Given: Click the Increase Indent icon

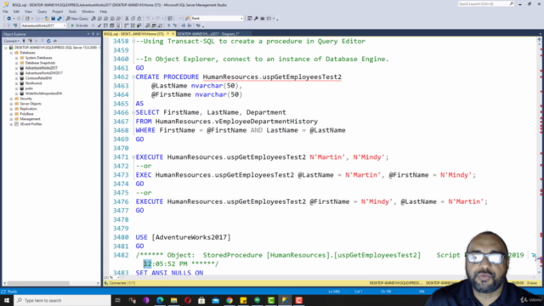Looking at the screenshot, I should point(190,25).
